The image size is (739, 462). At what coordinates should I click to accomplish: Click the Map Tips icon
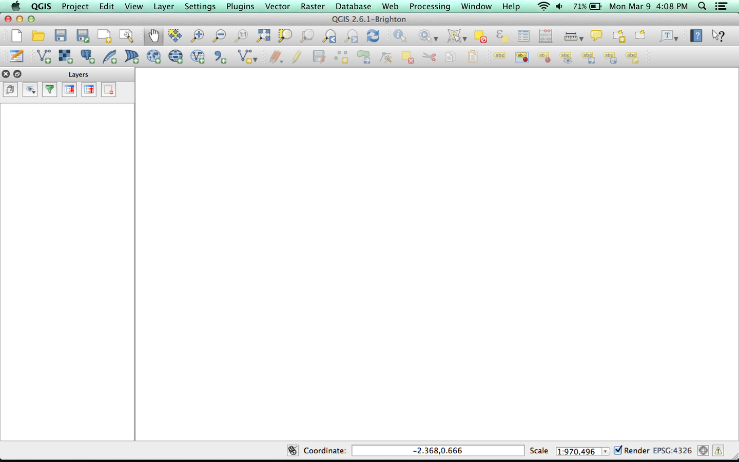(x=596, y=36)
